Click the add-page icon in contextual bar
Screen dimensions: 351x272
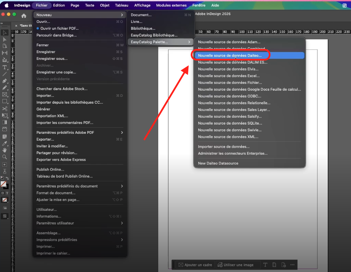click(x=284, y=265)
